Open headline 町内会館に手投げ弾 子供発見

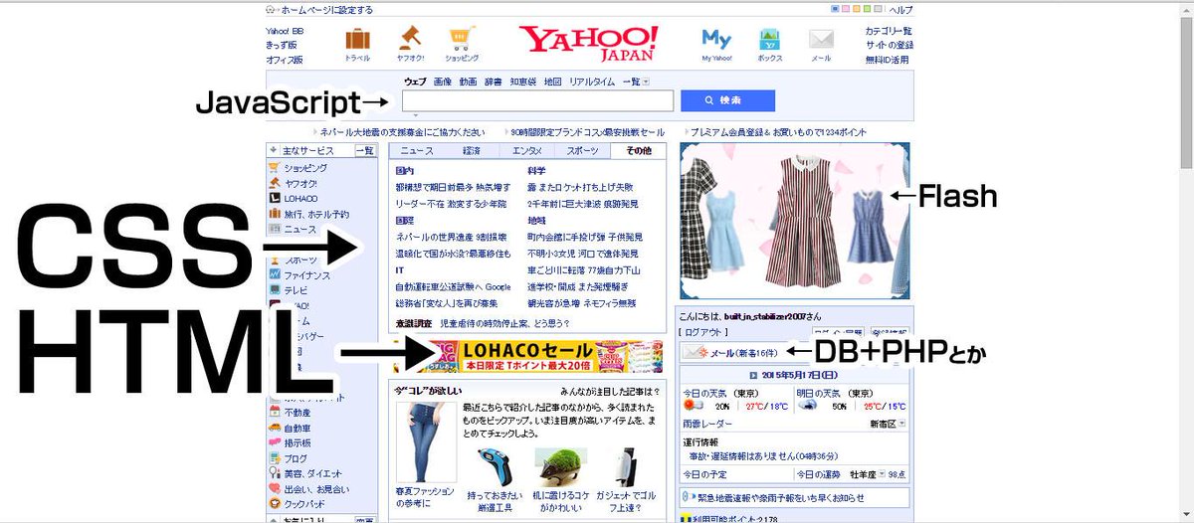click(x=585, y=238)
